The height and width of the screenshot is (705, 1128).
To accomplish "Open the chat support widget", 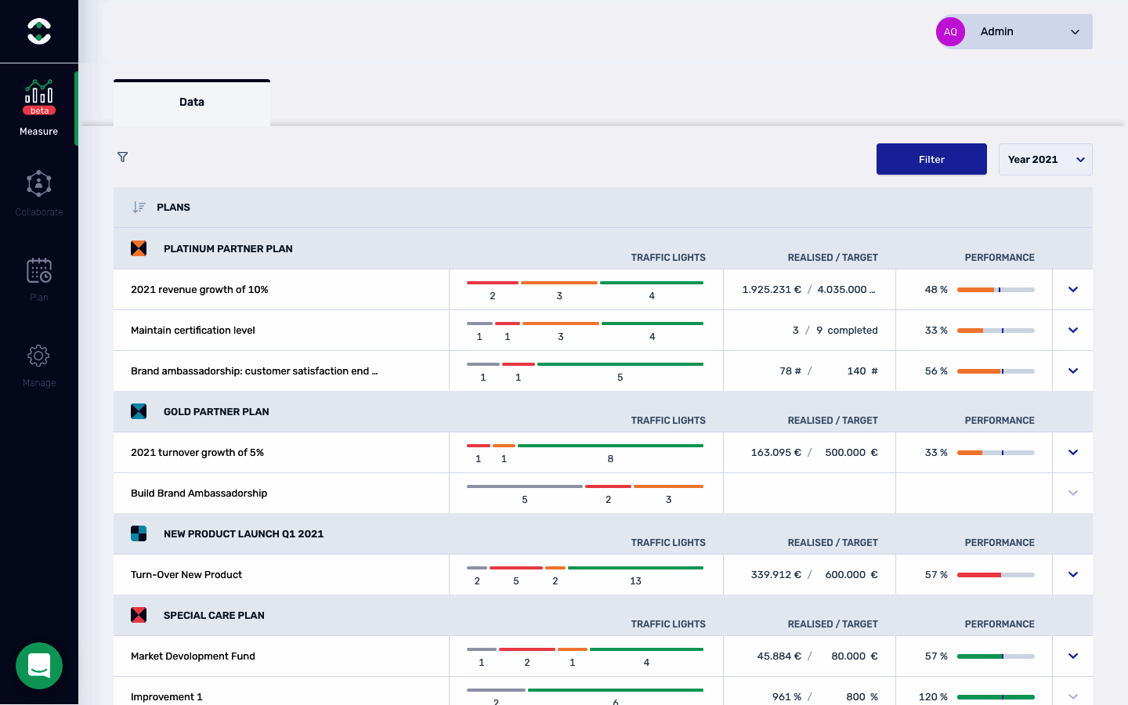I will pyautogui.click(x=39, y=666).
